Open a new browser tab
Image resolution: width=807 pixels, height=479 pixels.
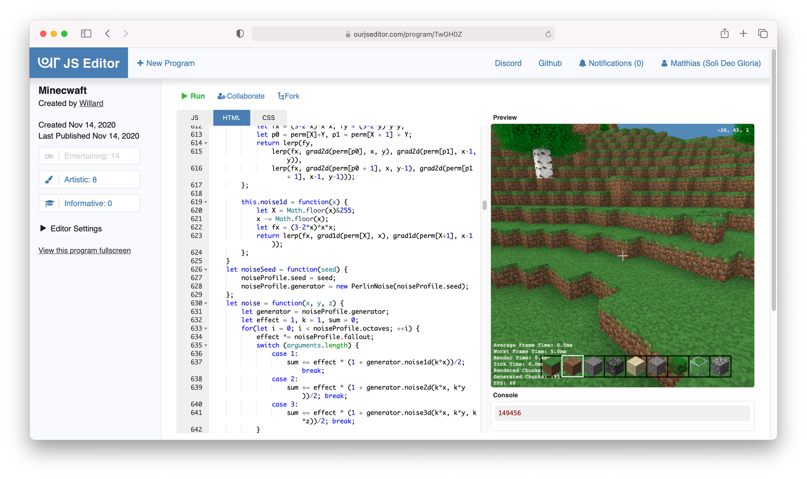pyautogui.click(x=743, y=33)
